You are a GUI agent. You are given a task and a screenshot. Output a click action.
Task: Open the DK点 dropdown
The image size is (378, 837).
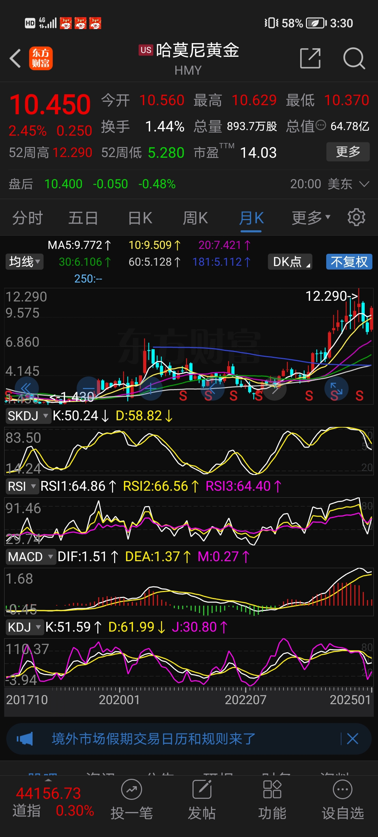coord(290,262)
